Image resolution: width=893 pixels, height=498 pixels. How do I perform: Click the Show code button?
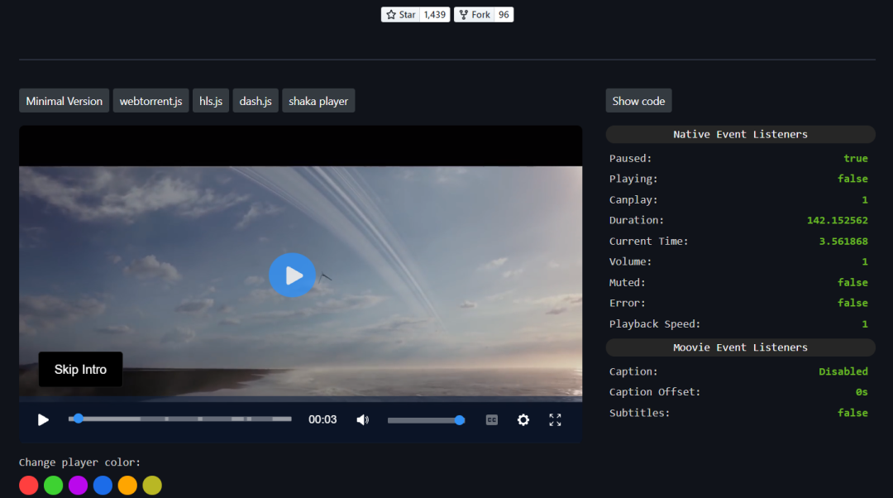639,101
